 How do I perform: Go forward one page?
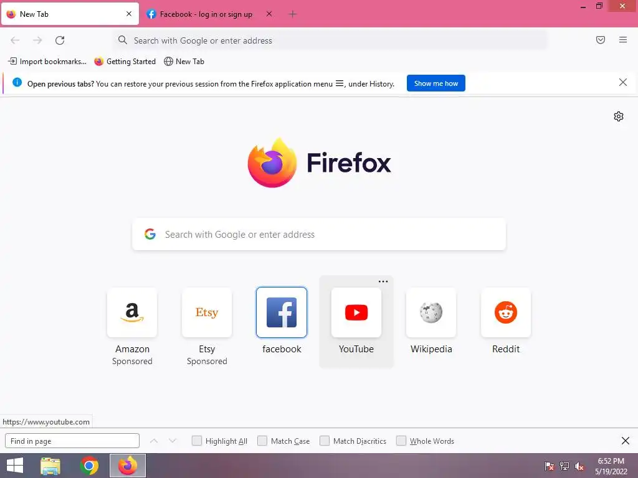37,40
